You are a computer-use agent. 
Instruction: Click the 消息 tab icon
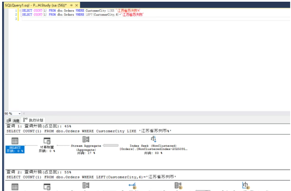(x=9, y=121)
